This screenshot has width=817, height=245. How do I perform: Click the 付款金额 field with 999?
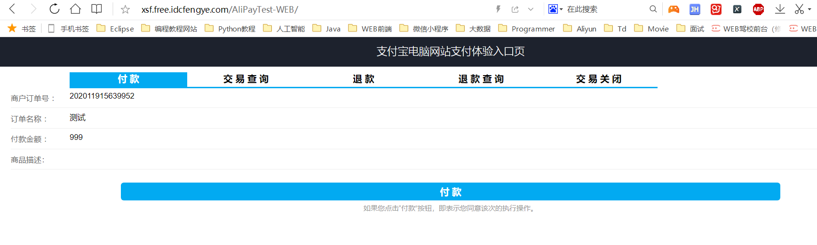76,137
